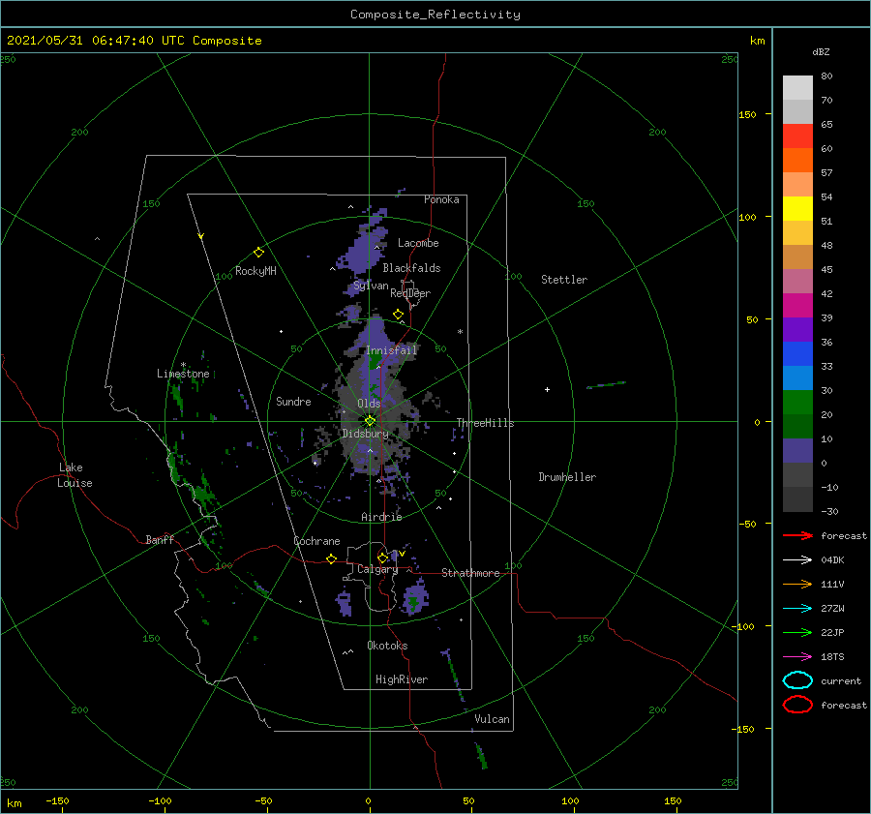The width and height of the screenshot is (871, 814).
Task: Select the green 30-20 dBZ swatch
Action: pos(797,403)
